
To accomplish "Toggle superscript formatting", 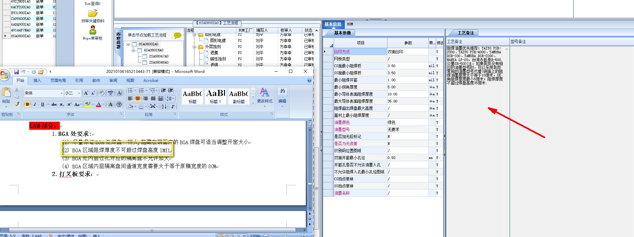I will tap(69, 104).
